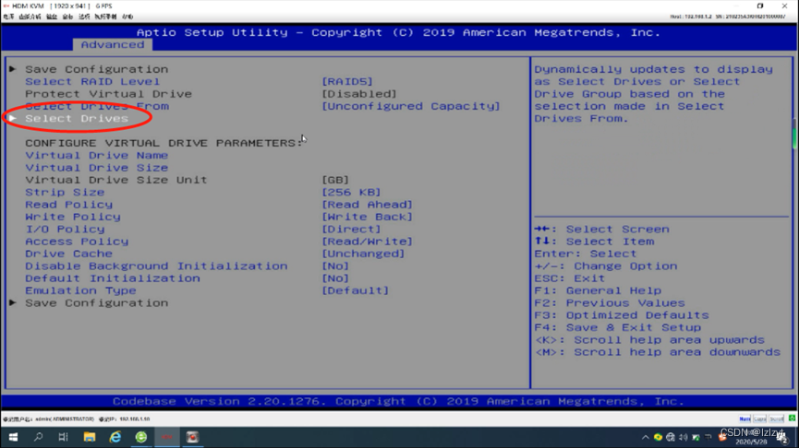Select the Select Drives From item

click(x=97, y=106)
